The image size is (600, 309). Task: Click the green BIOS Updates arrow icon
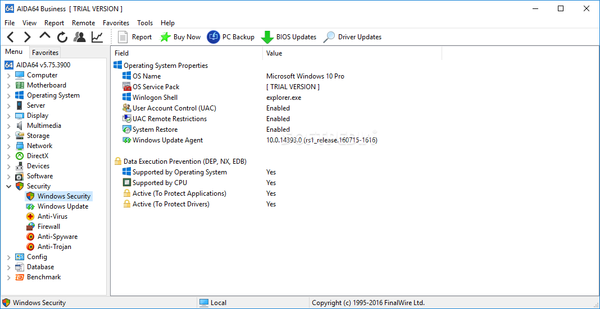(267, 38)
